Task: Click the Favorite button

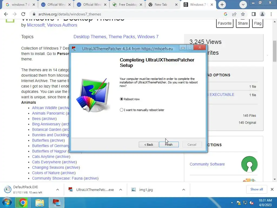Action: click(x=225, y=23)
